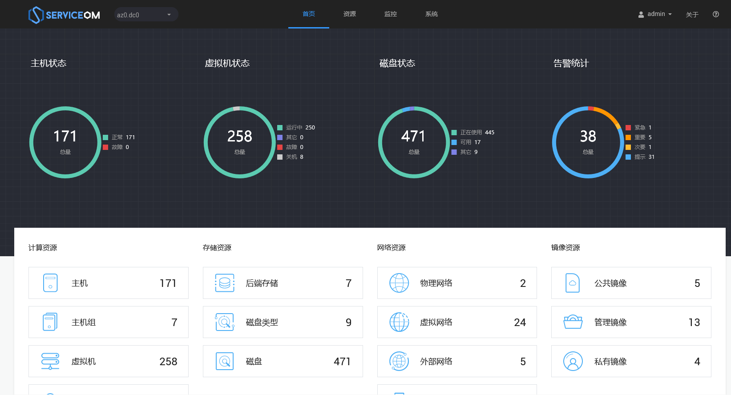Click the 存储资源 heading
731x395 pixels.
click(217, 248)
